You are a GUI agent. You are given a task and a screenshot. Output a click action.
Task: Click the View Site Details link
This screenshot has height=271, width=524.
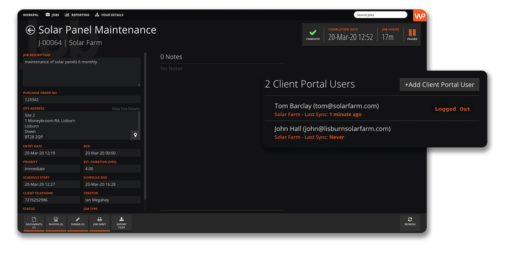point(126,109)
